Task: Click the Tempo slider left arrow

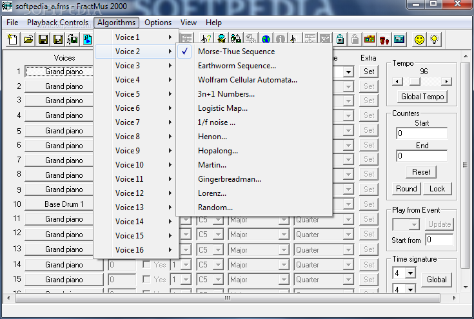Action: pos(397,81)
